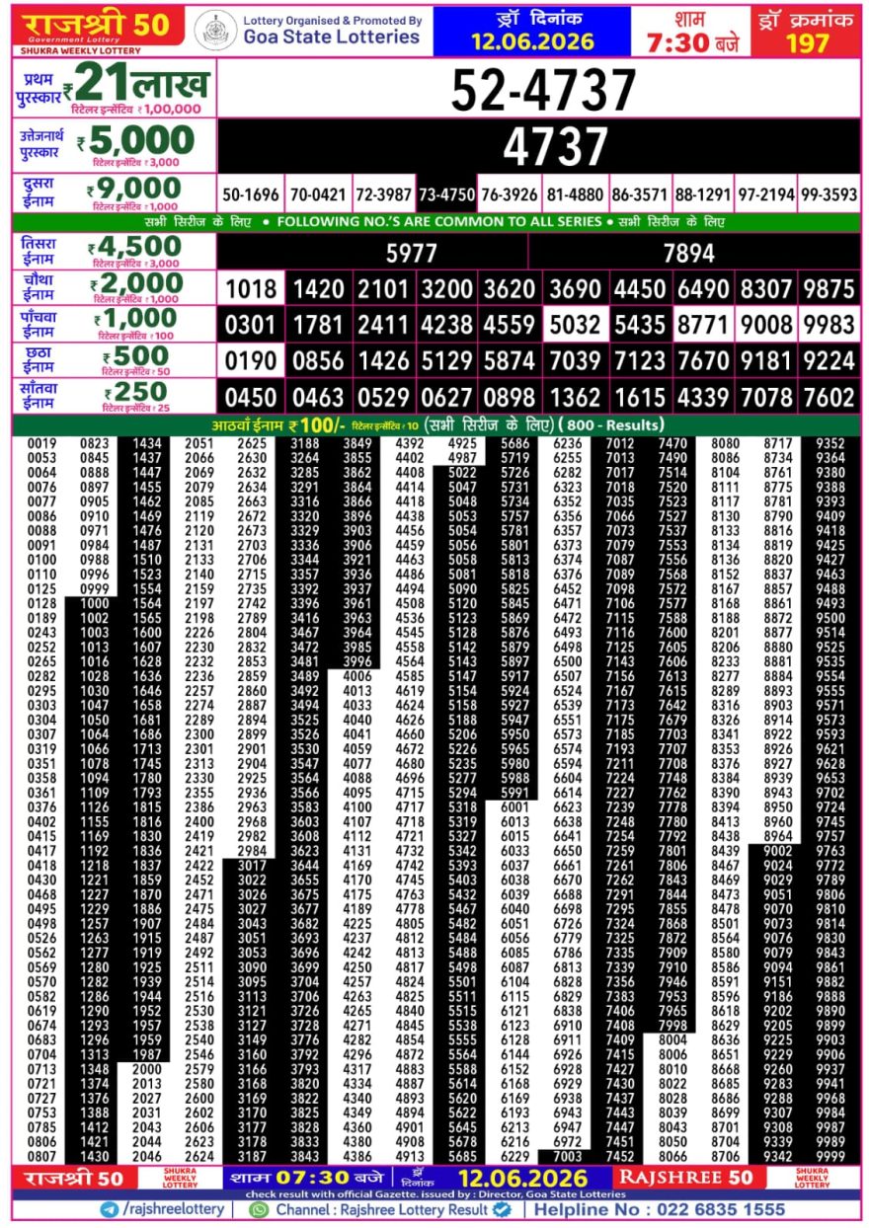Open the Channel : Rajshree Lottery Result text
869x1228 pixels.
382,1209
